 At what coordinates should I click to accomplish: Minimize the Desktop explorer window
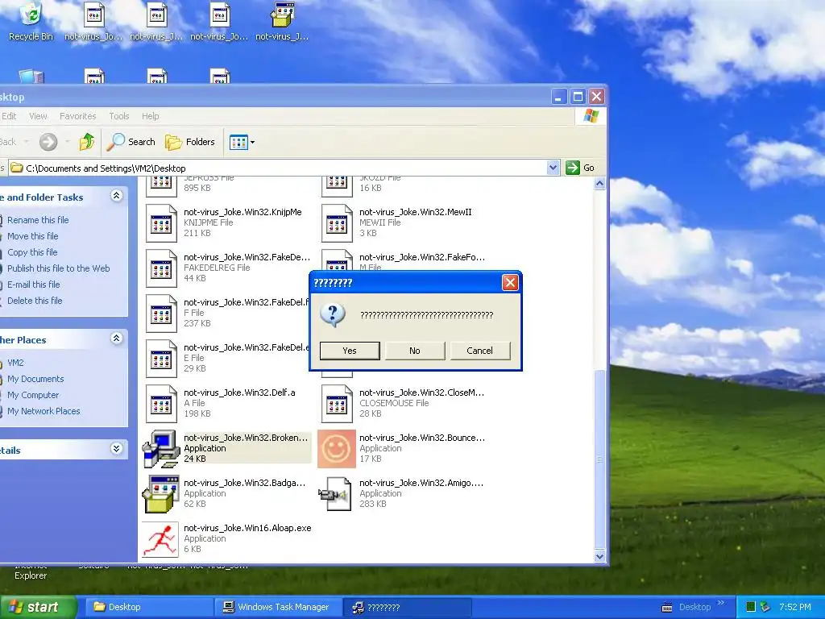point(559,97)
